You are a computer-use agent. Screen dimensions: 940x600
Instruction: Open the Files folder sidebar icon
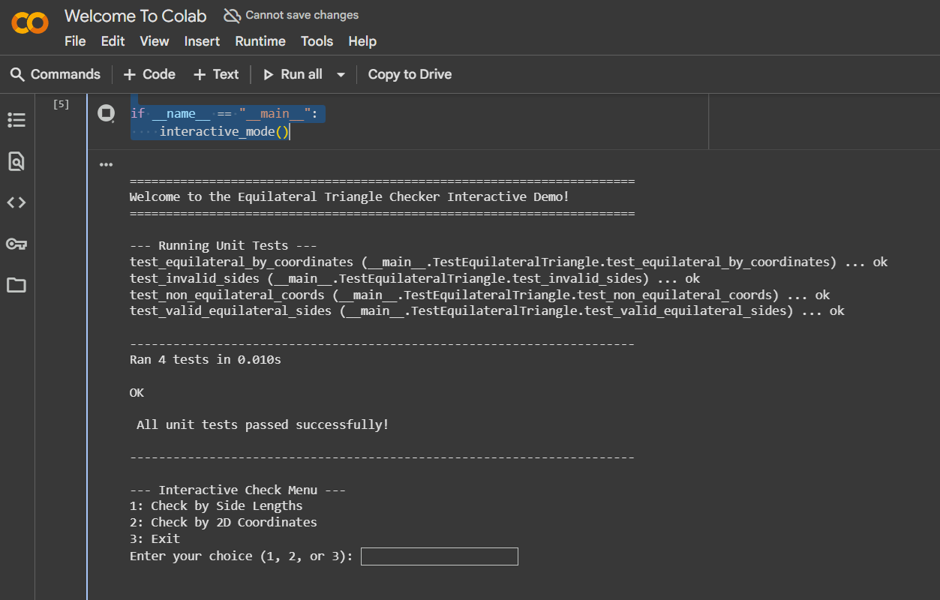(x=17, y=285)
